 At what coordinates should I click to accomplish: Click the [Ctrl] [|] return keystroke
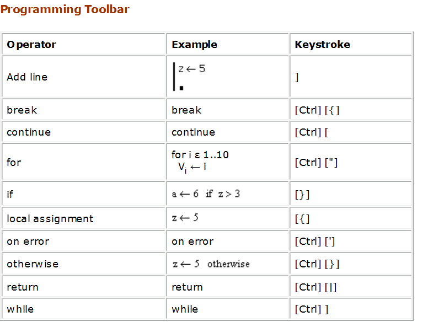coord(315,287)
